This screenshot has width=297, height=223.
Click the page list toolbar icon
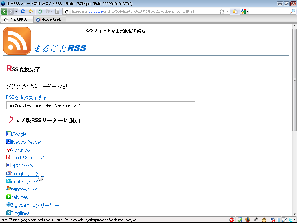(57, 11)
